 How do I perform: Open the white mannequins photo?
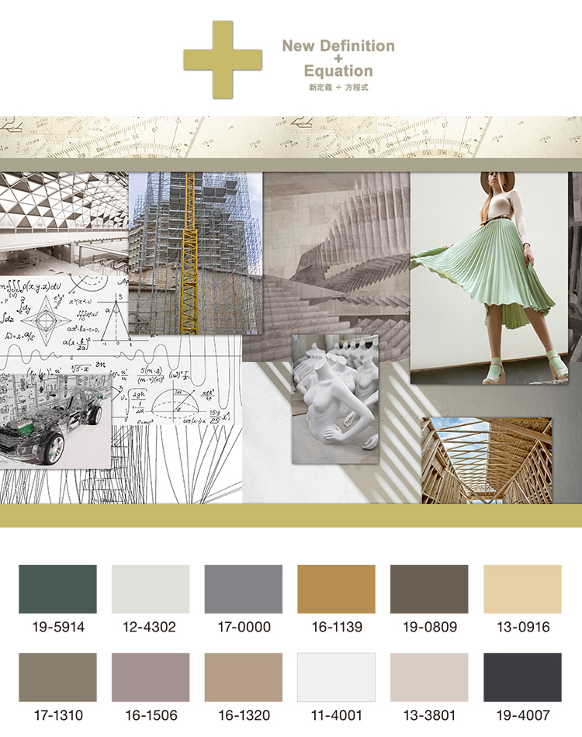(x=334, y=399)
